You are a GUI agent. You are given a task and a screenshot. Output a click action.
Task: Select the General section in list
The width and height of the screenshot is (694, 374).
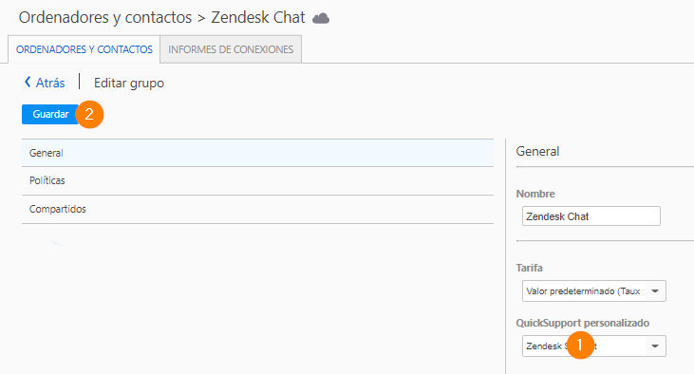click(257, 153)
